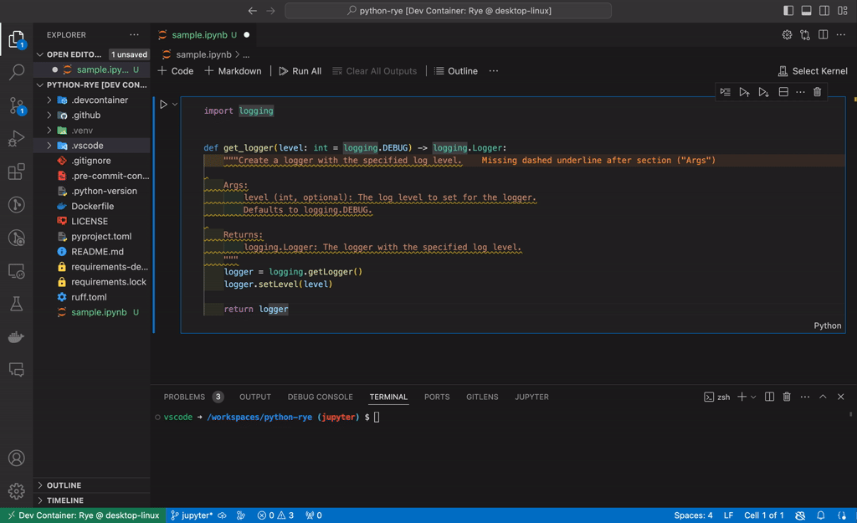857x523 pixels.
Task: Toggle secondary sidebar visibility
Action: click(x=824, y=10)
